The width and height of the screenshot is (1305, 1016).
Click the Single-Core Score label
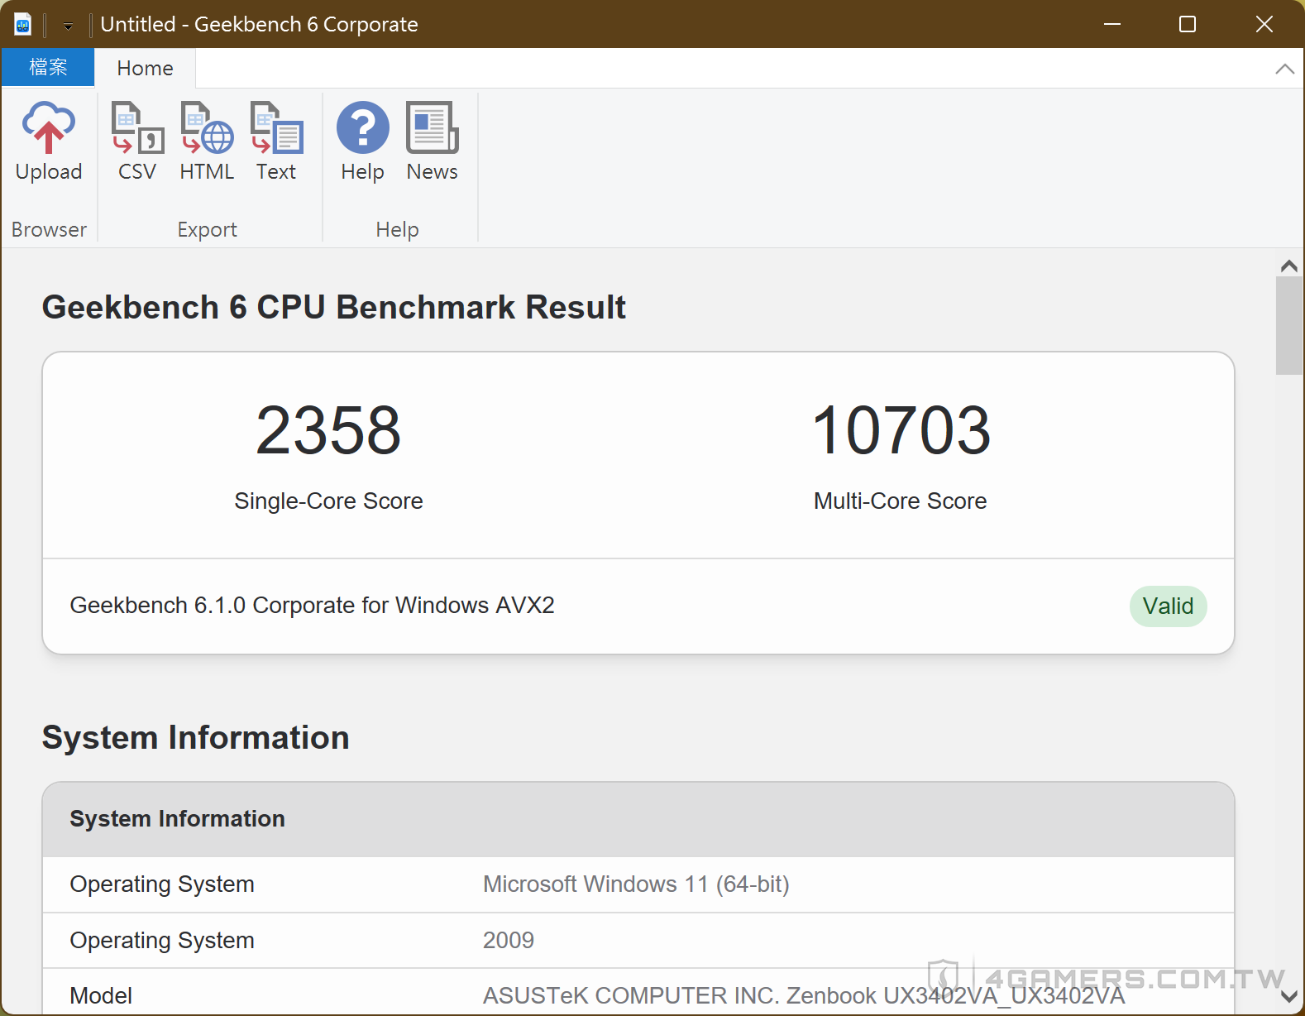coord(328,501)
